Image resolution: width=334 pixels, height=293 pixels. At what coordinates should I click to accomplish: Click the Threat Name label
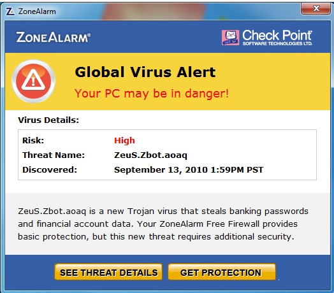(x=54, y=155)
